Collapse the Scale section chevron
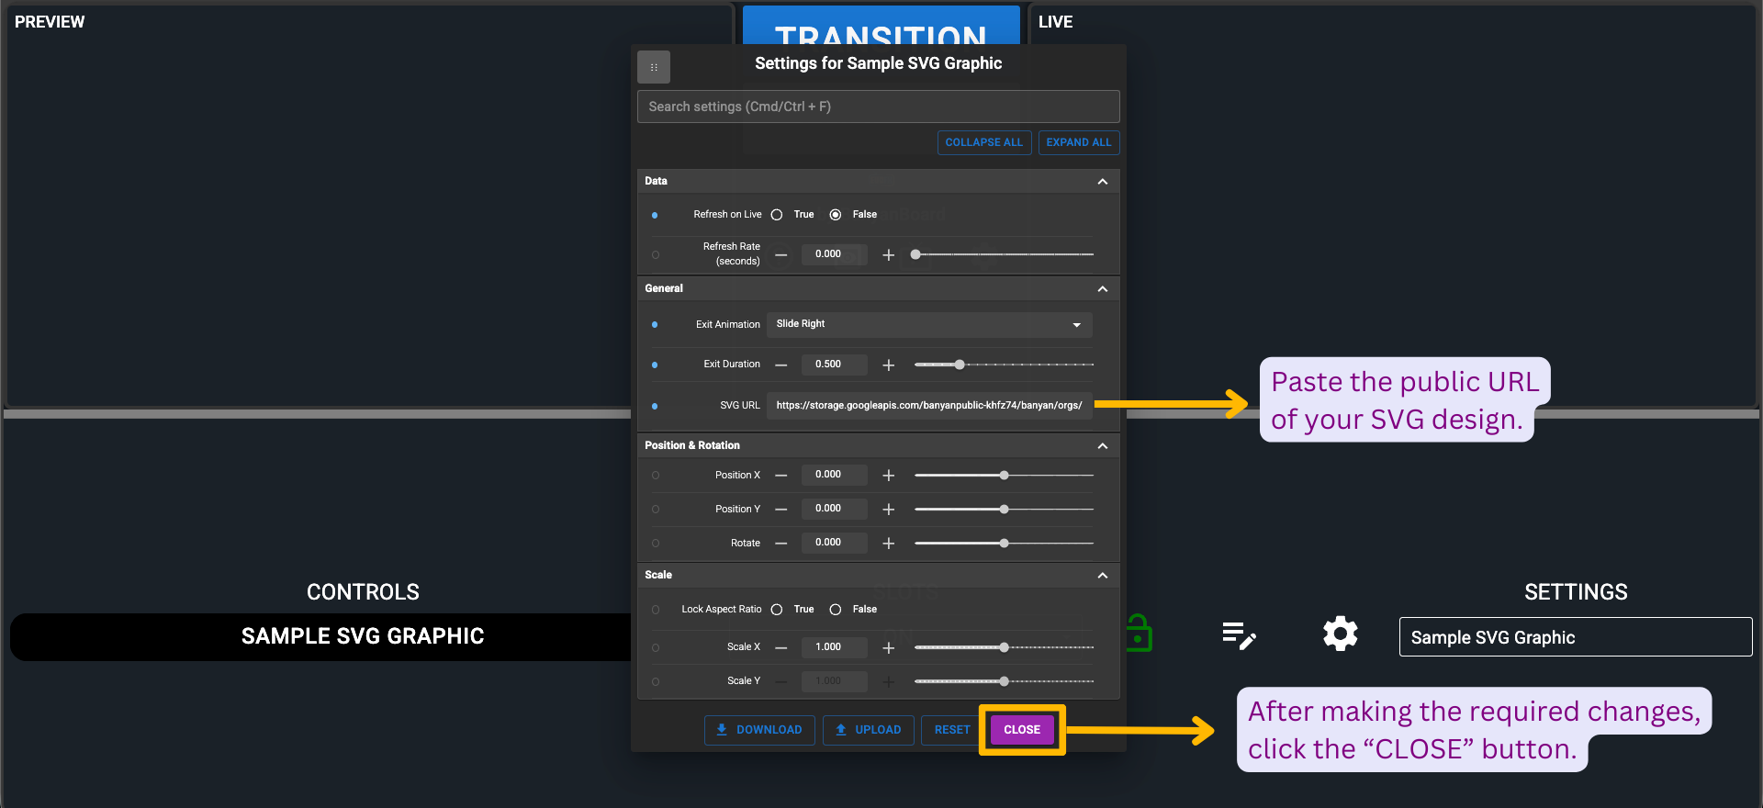Viewport: 1763px width, 808px height. 1102,576
